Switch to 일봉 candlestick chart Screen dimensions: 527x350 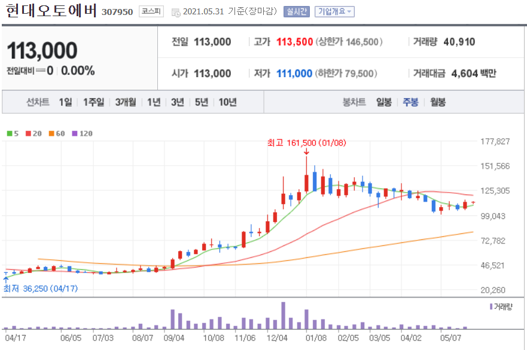click(384, 102)
